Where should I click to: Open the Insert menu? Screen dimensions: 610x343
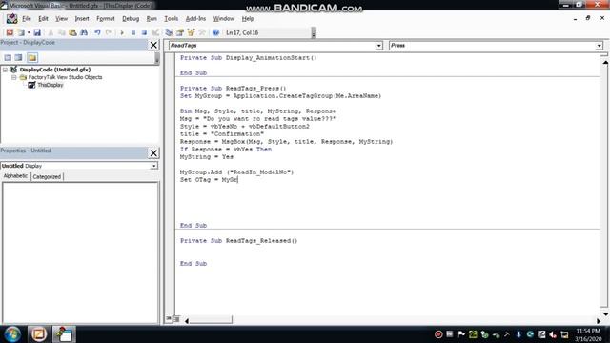tap(82, 19)
